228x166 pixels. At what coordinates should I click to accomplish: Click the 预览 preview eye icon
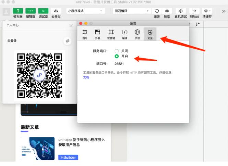pos(167,11)
